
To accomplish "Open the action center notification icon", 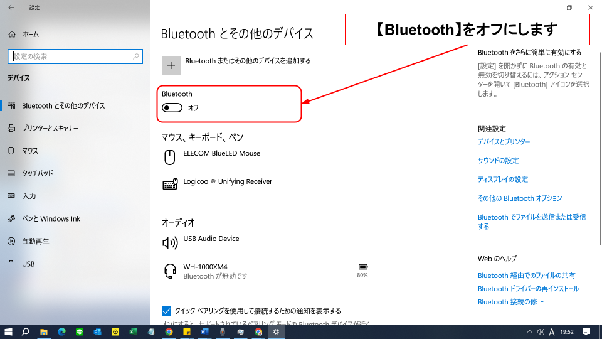I will 586,331.
